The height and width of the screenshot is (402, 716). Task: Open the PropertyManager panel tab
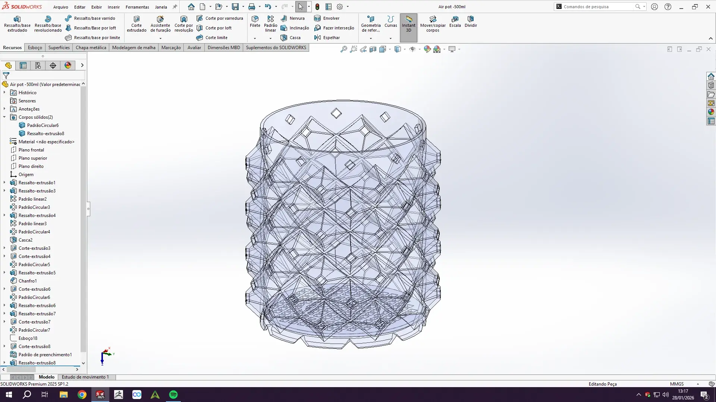(x=23, y=66)
